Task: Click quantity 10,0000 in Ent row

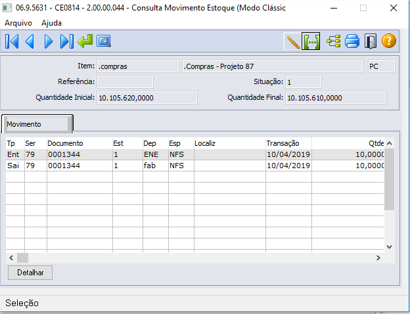Action: point(348,154)
